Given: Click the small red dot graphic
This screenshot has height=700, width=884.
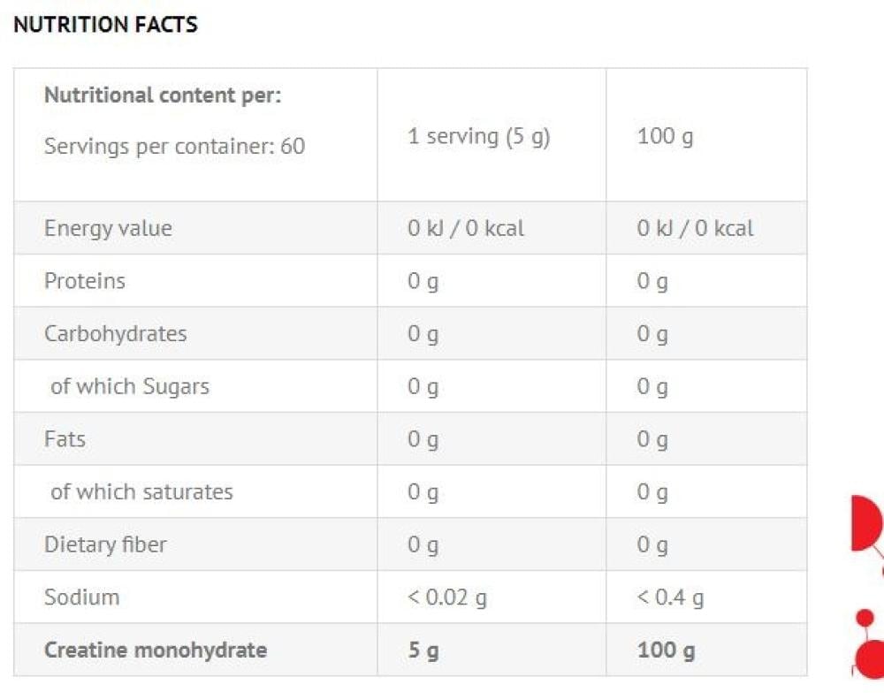Looking at the screenshot, I should click(865, 617).
